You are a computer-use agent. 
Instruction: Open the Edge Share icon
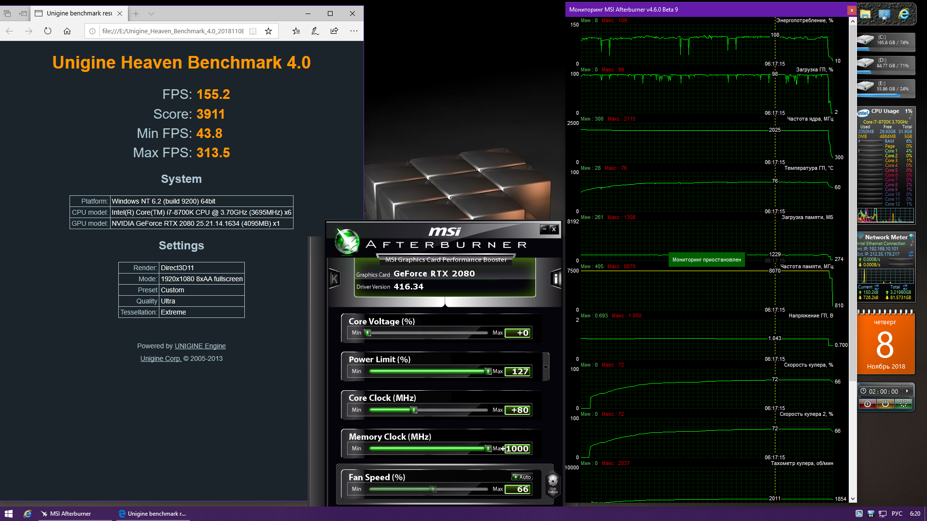click(x=334, y=31)
